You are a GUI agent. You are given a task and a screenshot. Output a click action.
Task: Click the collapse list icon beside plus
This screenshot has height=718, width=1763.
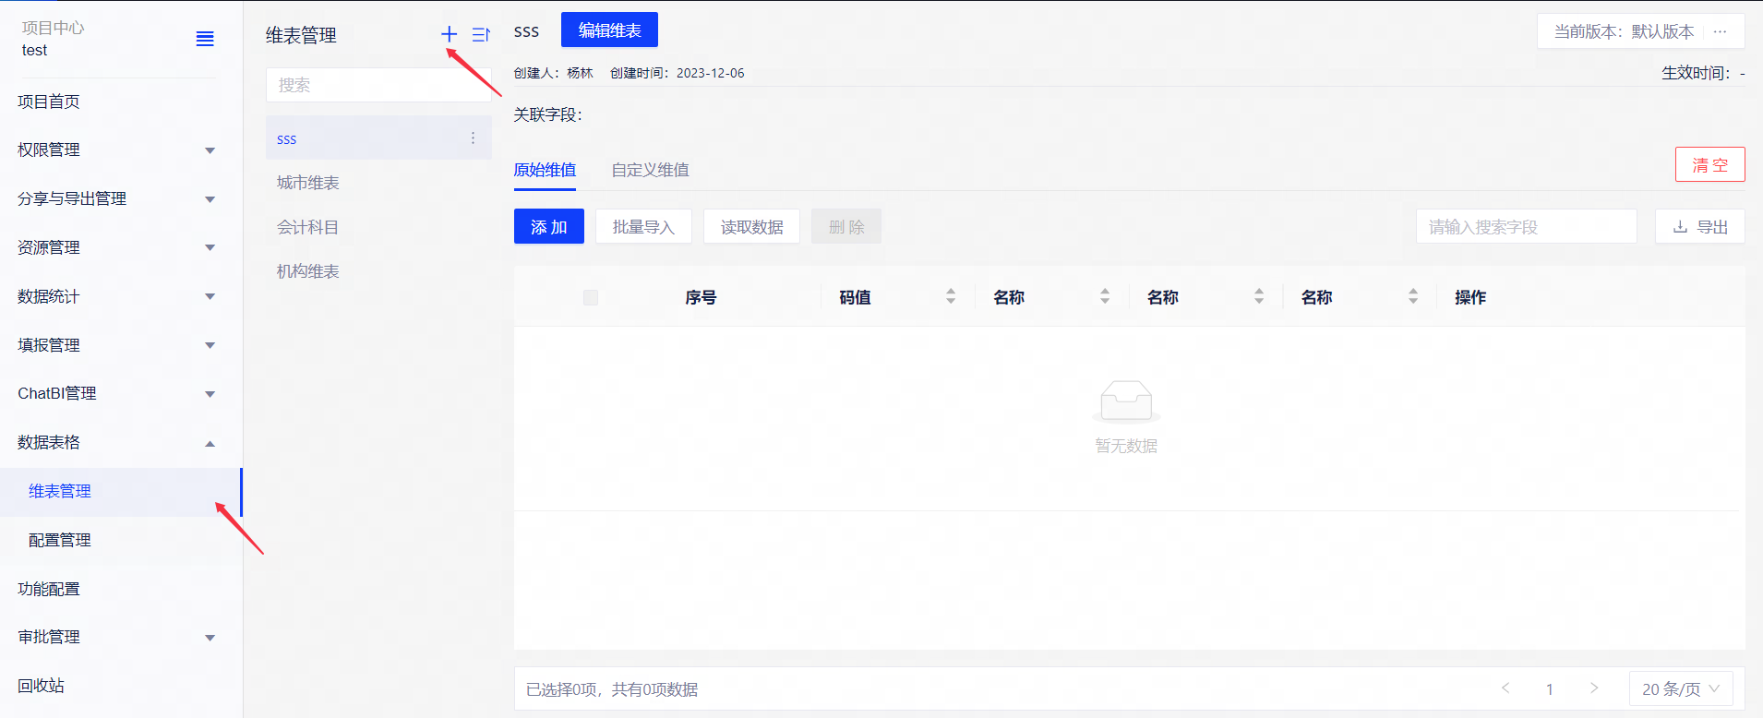(x=480, y=34)
